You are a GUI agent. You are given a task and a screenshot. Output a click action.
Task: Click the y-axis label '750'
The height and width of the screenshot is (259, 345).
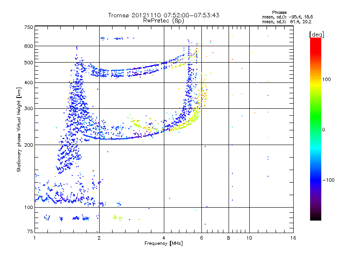tap(28, 27)
